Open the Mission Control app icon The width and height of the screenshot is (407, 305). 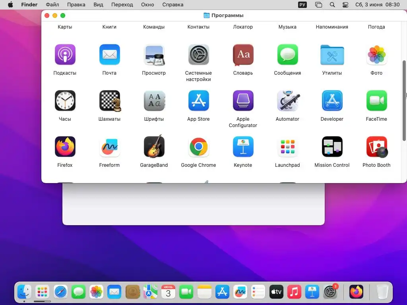point(332,147)
